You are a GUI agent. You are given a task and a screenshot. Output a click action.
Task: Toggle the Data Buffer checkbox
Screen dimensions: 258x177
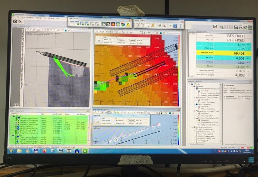click(225, 85)
